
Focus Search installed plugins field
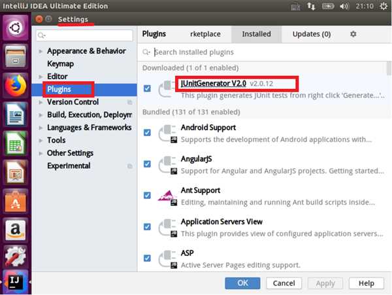point(265,52)
